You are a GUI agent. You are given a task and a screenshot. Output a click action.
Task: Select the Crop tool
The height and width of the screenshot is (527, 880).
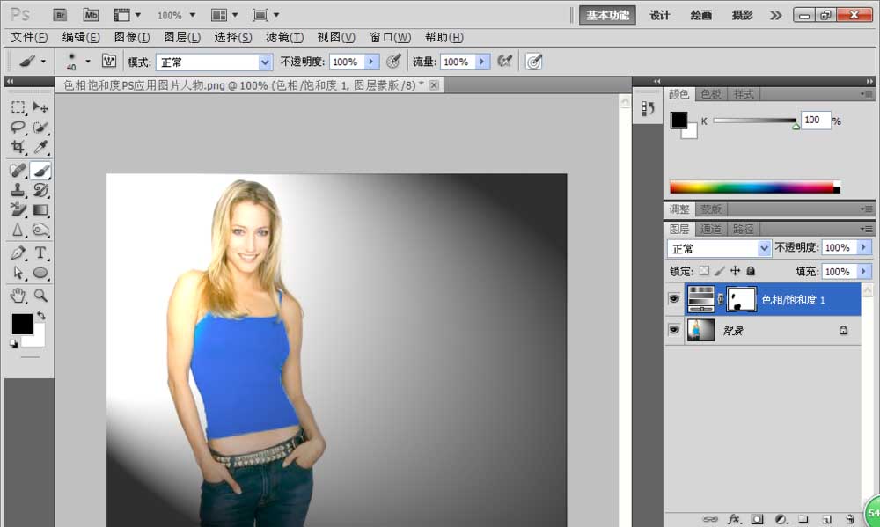pyautogui.click(x=18, y=147)
